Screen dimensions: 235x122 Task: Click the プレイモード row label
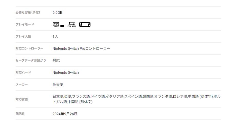coord(25,25)
